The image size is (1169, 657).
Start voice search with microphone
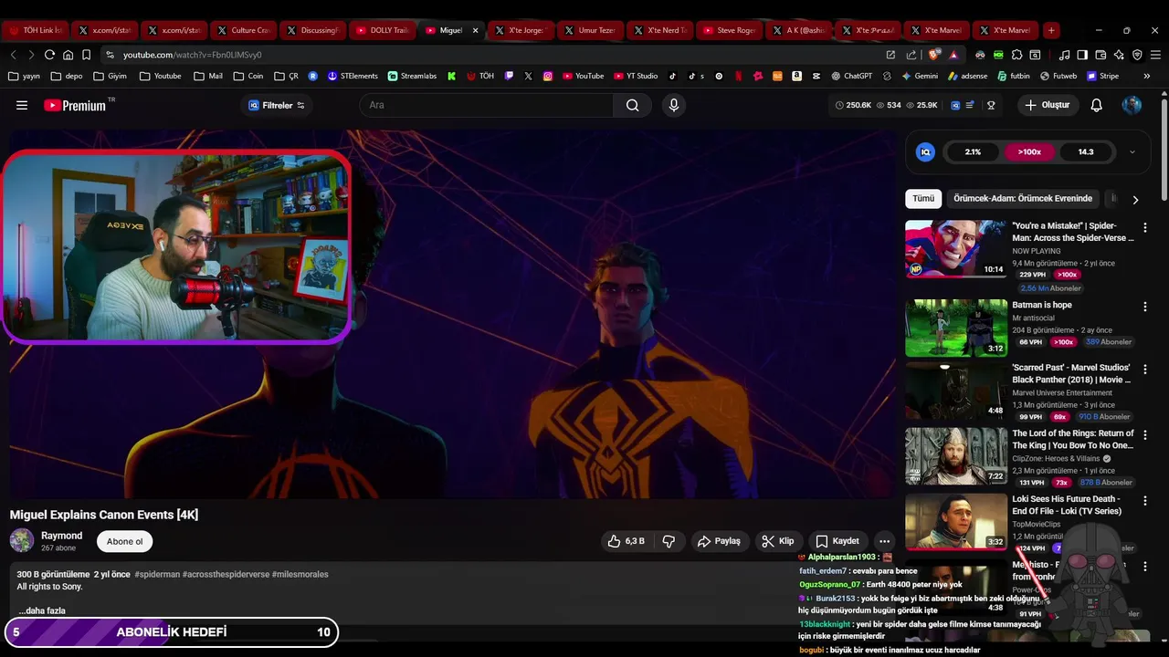(674, 105)
